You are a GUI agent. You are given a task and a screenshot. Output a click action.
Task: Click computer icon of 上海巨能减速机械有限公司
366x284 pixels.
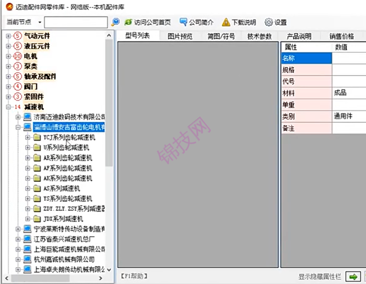pyautogui.click(x=27, y=249)
